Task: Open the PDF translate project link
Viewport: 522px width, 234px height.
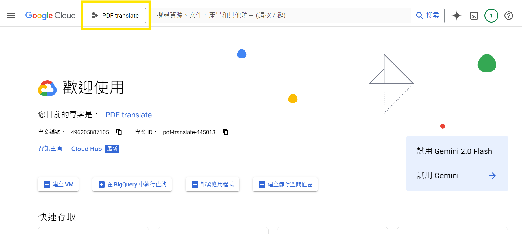Action: click(129, 115)
